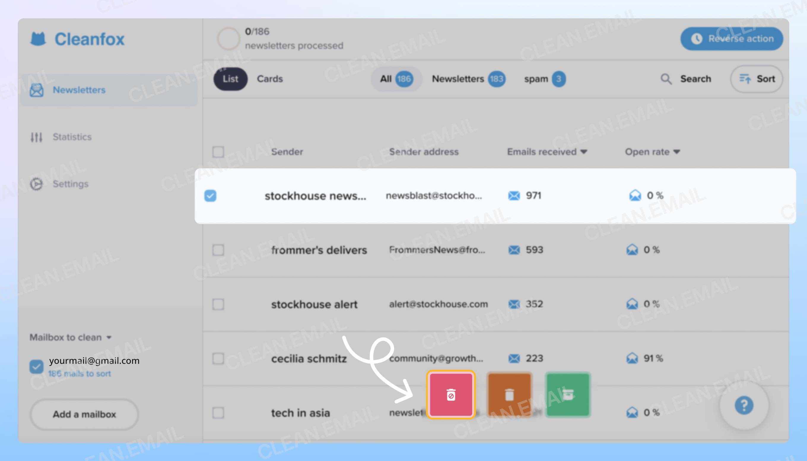Click the newsletters processed progress circle
The width and height of the screenshot is (807, 461).
[228, 38]
